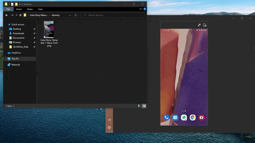Open the Messages app on the phone screen
255x143 pixels.
point(175,117)
